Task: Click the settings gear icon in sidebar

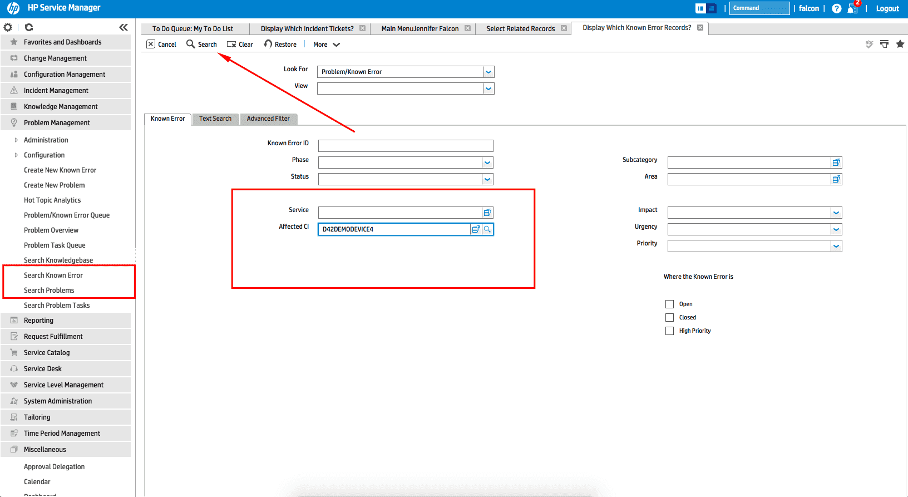Action: (x=8, y=27)
